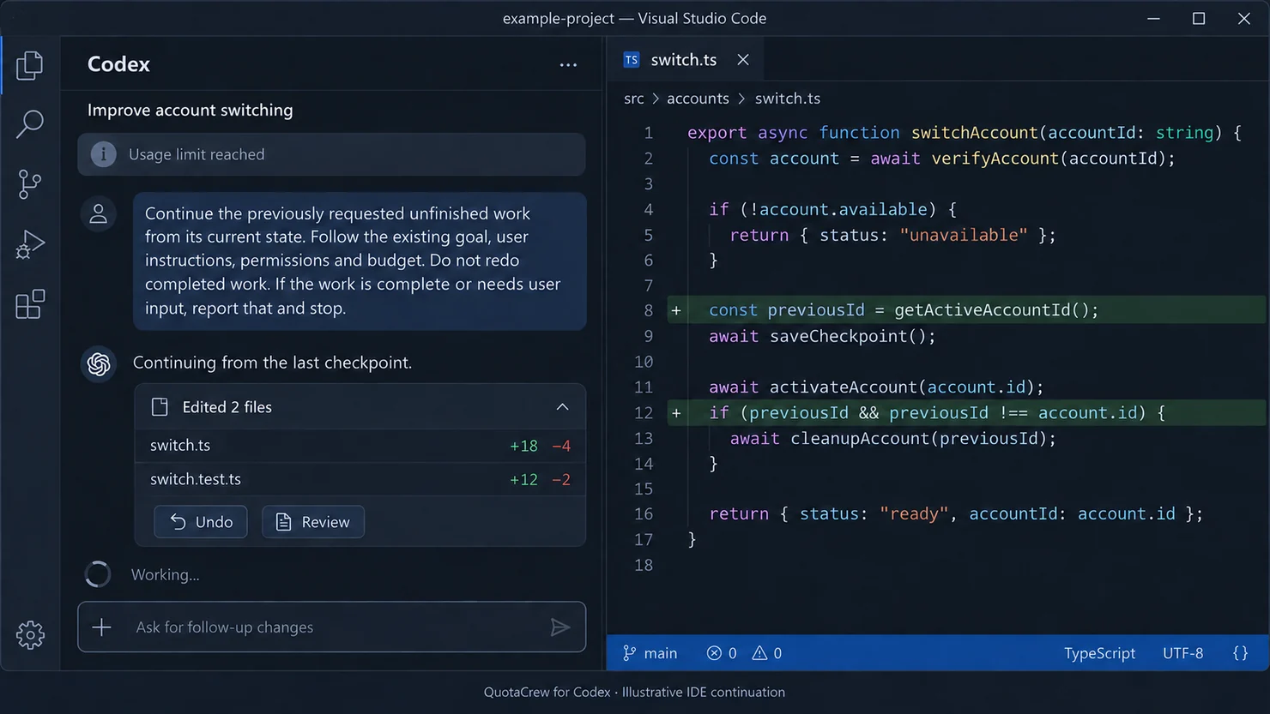This screenshot has width=1270, height=714.
Task: Open switch.test.ts in the edited files list
Action: click(360, 479)
